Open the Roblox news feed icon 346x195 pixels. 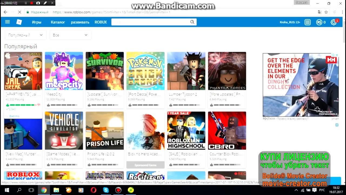308,22
